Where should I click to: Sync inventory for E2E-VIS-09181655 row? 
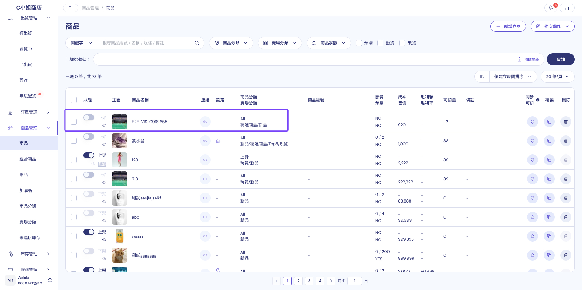(533, 122)
